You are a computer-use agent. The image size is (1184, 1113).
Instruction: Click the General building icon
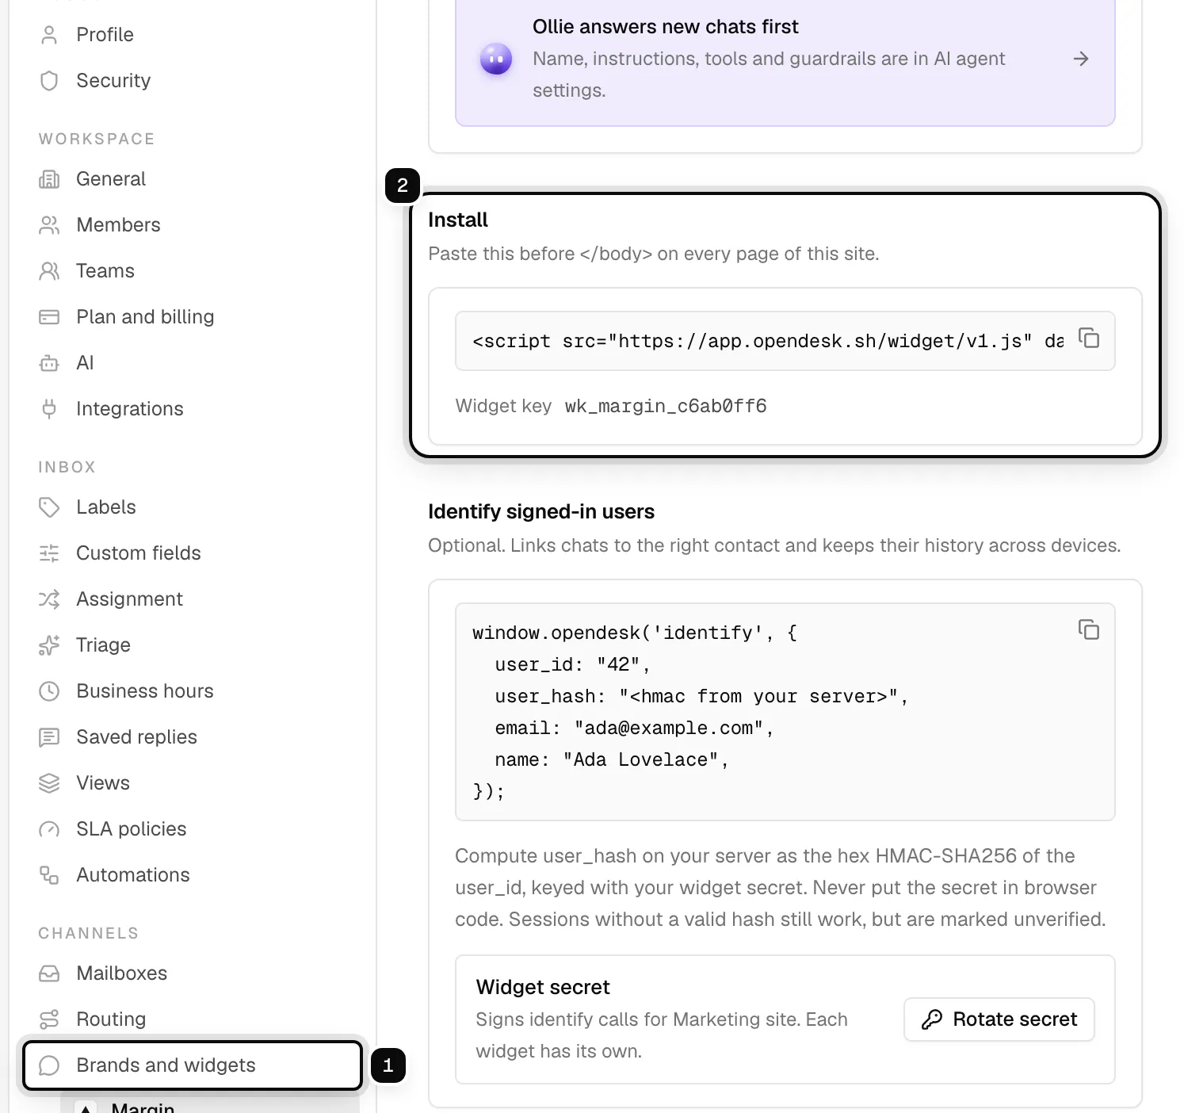point(49,179)
